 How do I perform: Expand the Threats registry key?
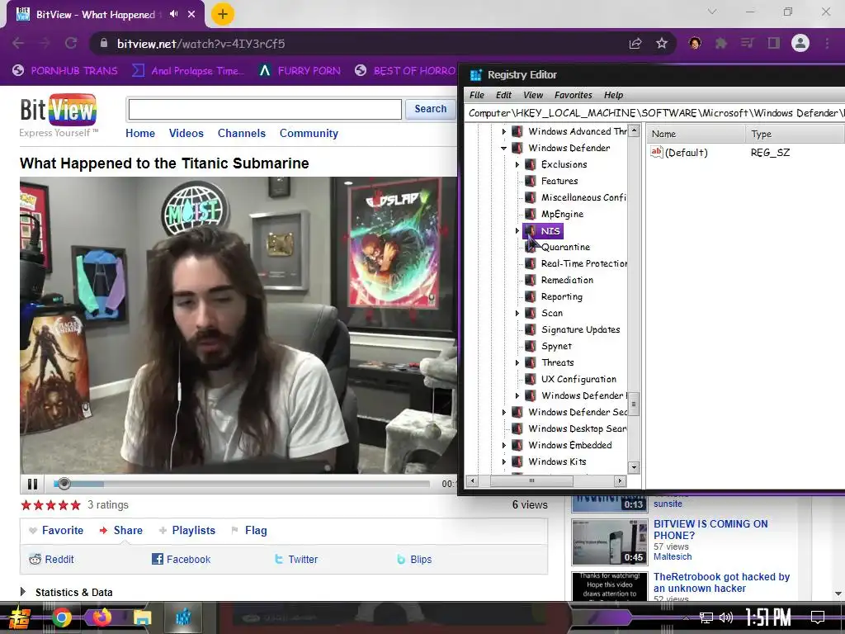(517, 363)
